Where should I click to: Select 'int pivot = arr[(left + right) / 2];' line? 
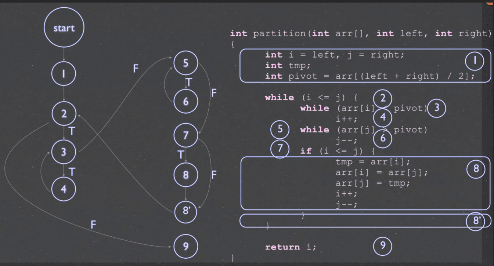pos(370,76)
